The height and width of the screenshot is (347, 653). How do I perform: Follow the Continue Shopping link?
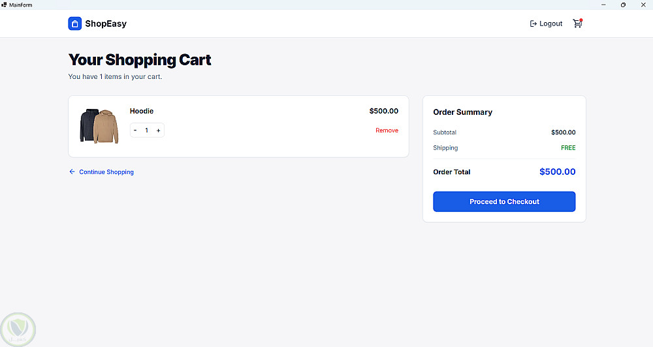pyautogui.click(x=106, y=172)
